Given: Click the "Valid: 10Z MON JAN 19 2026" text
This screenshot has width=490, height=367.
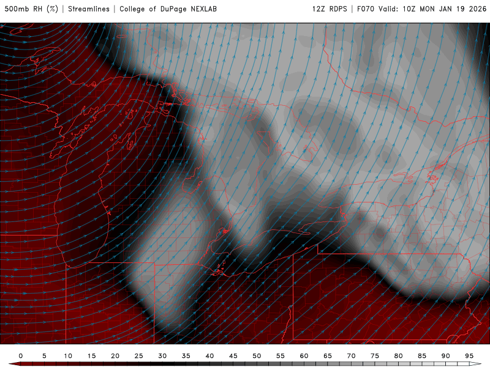Looking at the screenshot, I should [432, 9].
